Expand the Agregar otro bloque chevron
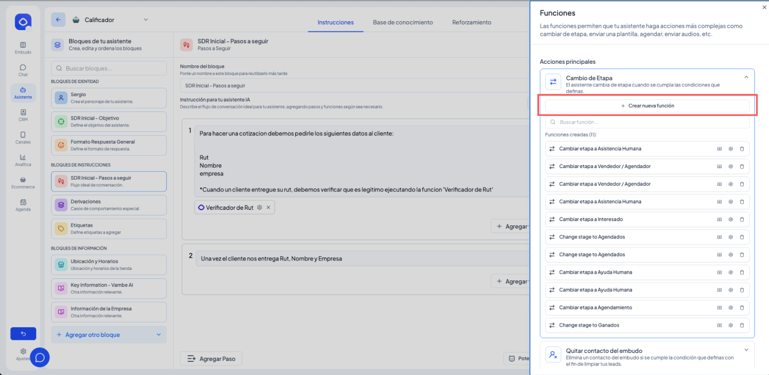 (x=158, y=335)
